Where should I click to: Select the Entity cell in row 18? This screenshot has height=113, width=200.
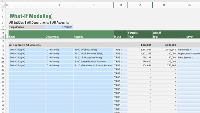click(x=27, y=50)
